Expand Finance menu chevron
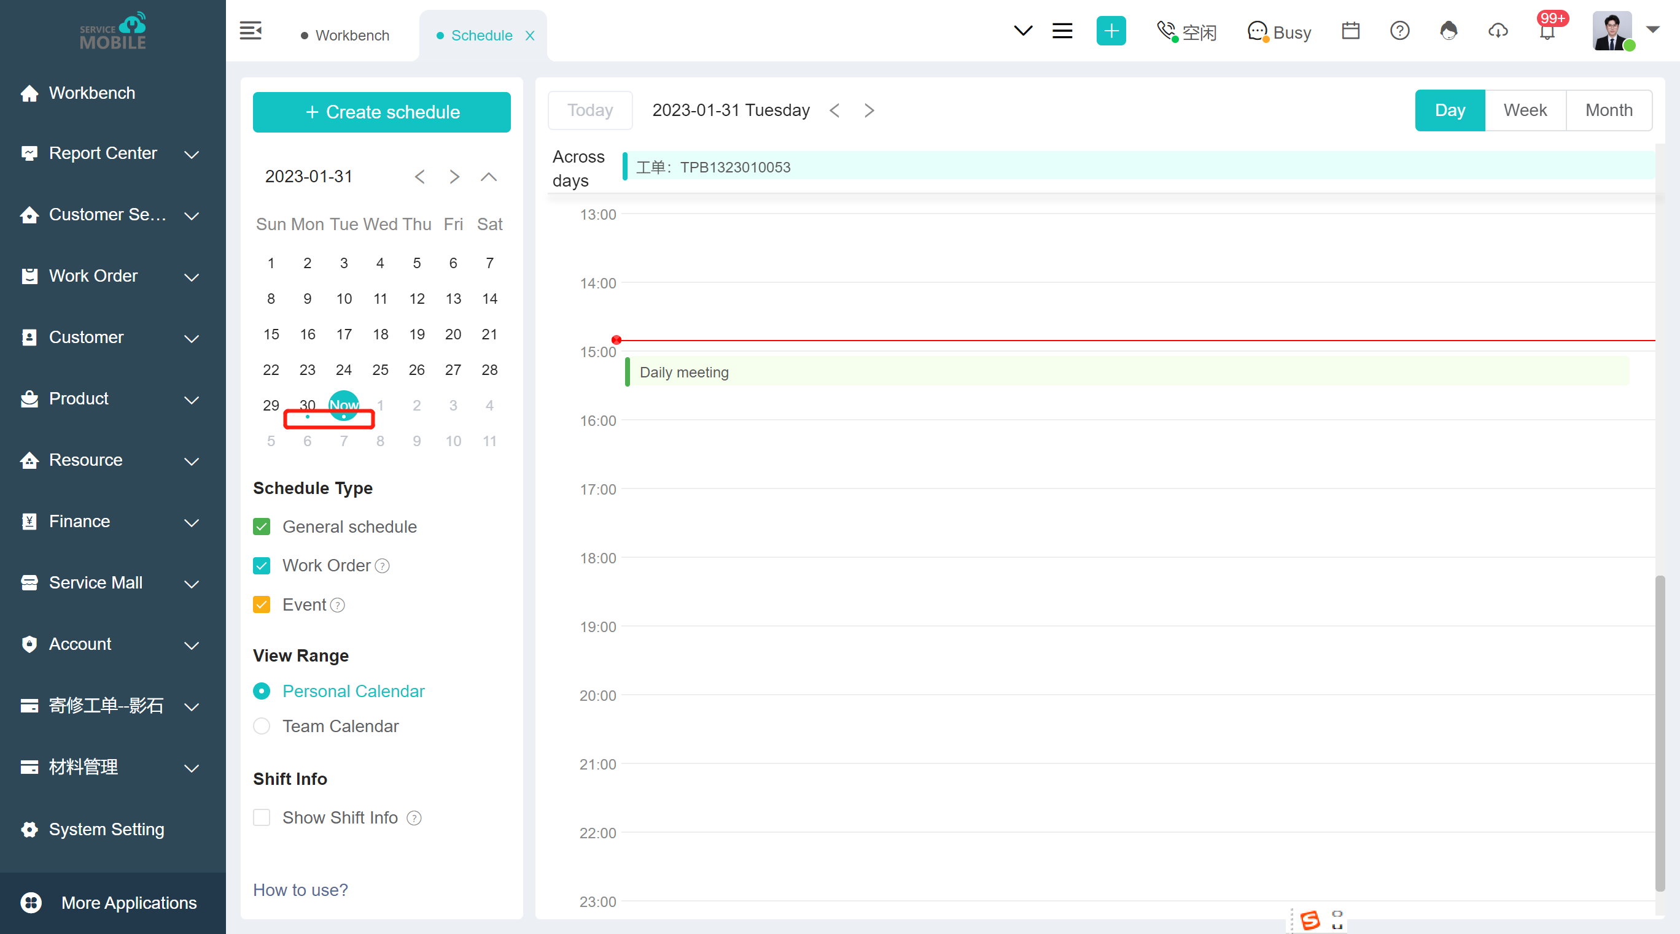Screen dimensions: 1680x934 coord(191,522)
